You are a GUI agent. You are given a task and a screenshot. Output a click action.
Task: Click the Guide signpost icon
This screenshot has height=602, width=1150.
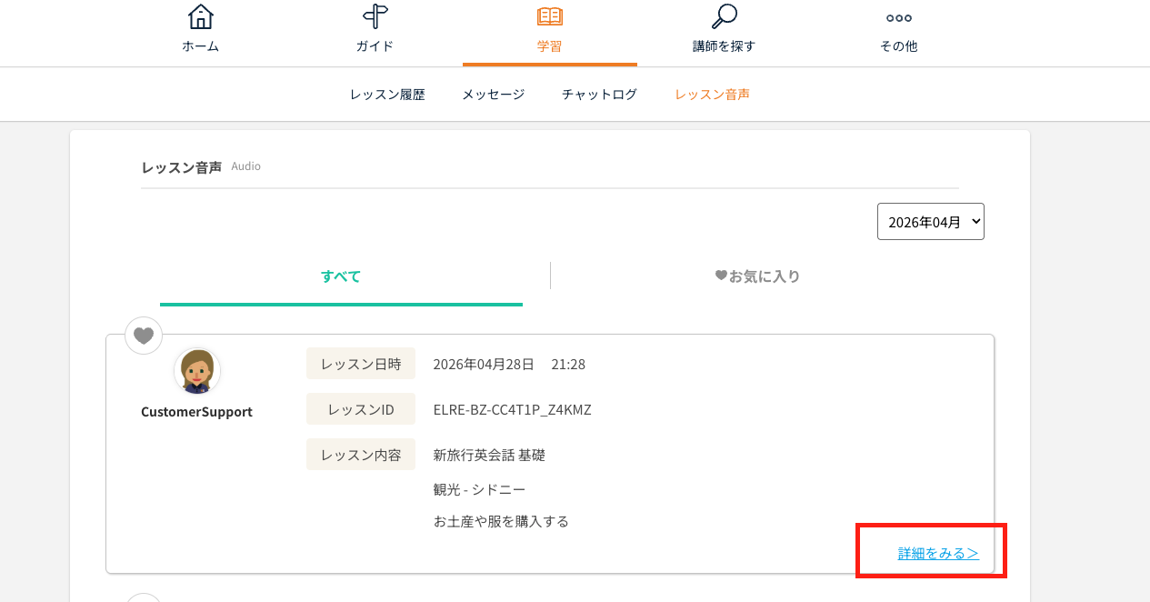pos(375,17)
